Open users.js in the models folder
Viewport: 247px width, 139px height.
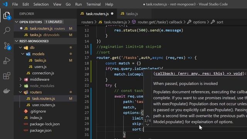click(x=45, y=67)
